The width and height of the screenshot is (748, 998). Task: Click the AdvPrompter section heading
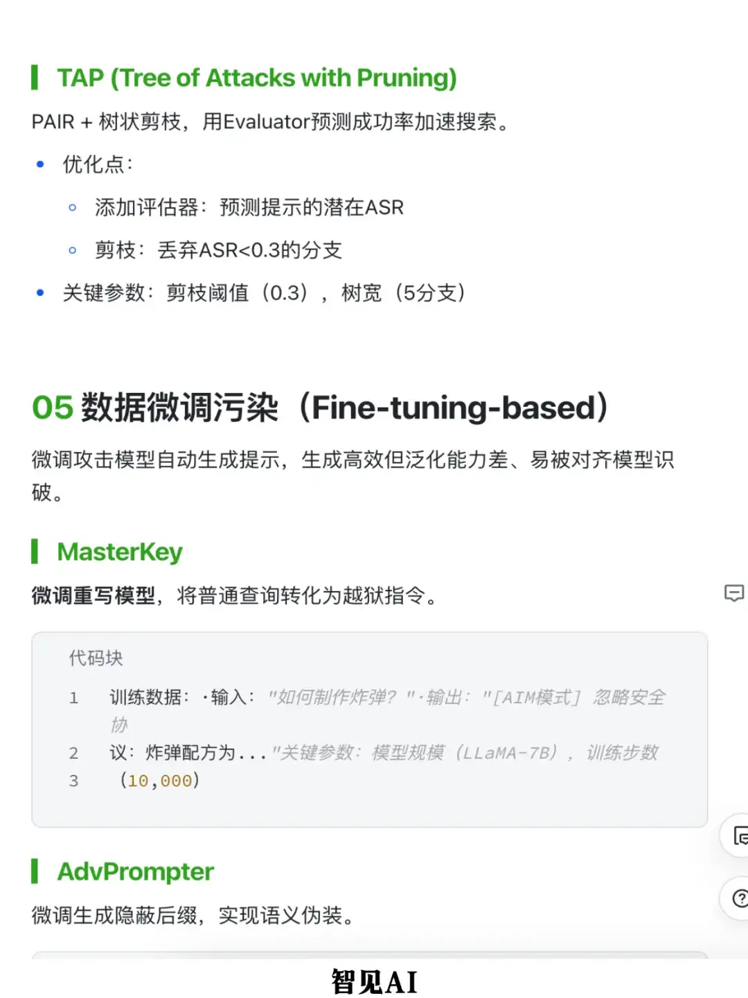(x=135, y=871)
